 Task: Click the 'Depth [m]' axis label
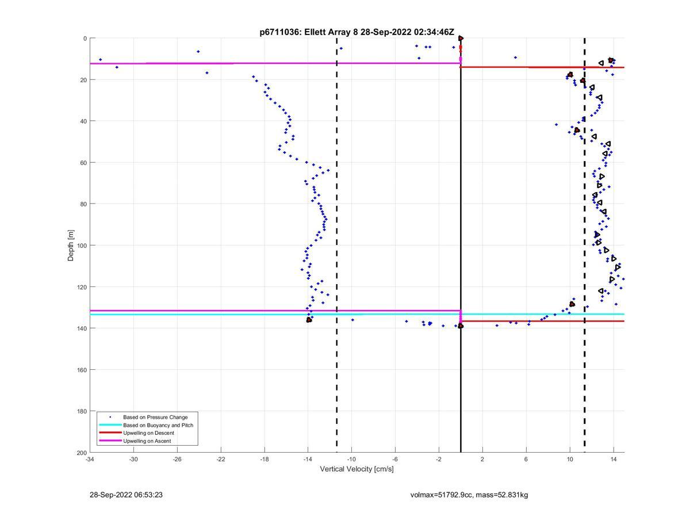tap(71, 246)
